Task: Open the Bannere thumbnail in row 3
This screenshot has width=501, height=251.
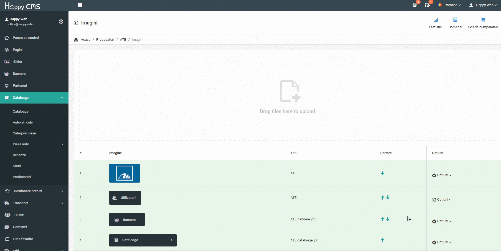Action: [127, 220]
